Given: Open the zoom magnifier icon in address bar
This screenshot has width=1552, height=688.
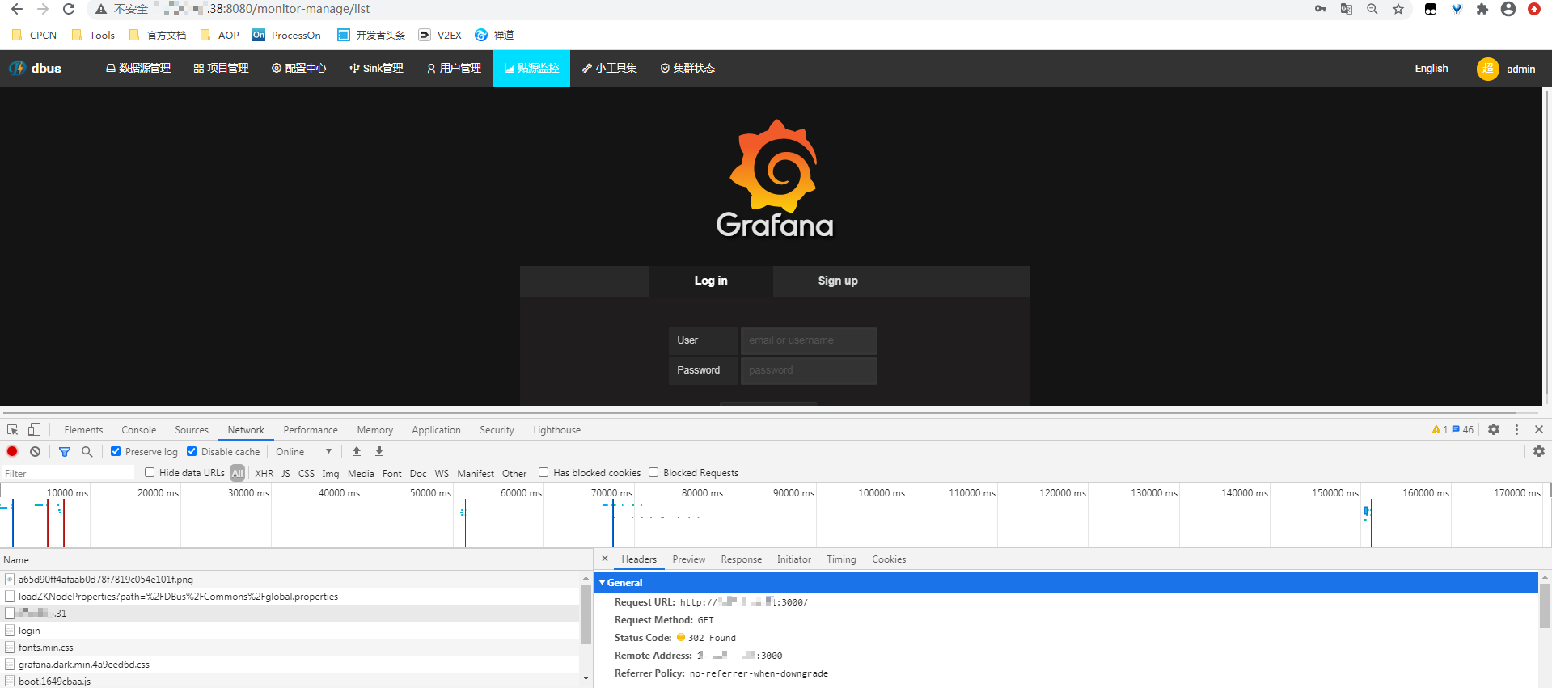Looking at the screenshot, I should point(1372,9).
